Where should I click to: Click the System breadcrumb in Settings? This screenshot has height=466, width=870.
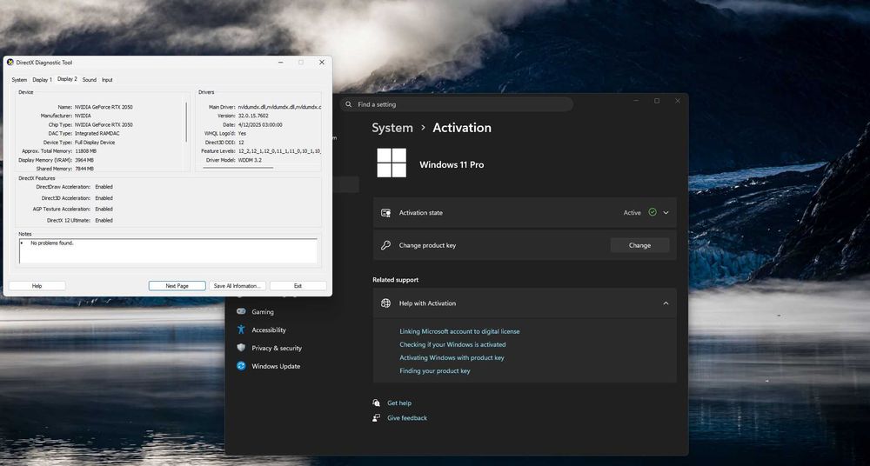(x=392, y=128)
